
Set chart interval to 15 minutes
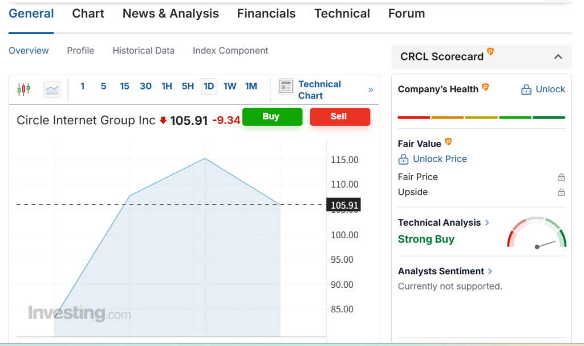click(124, 87)
